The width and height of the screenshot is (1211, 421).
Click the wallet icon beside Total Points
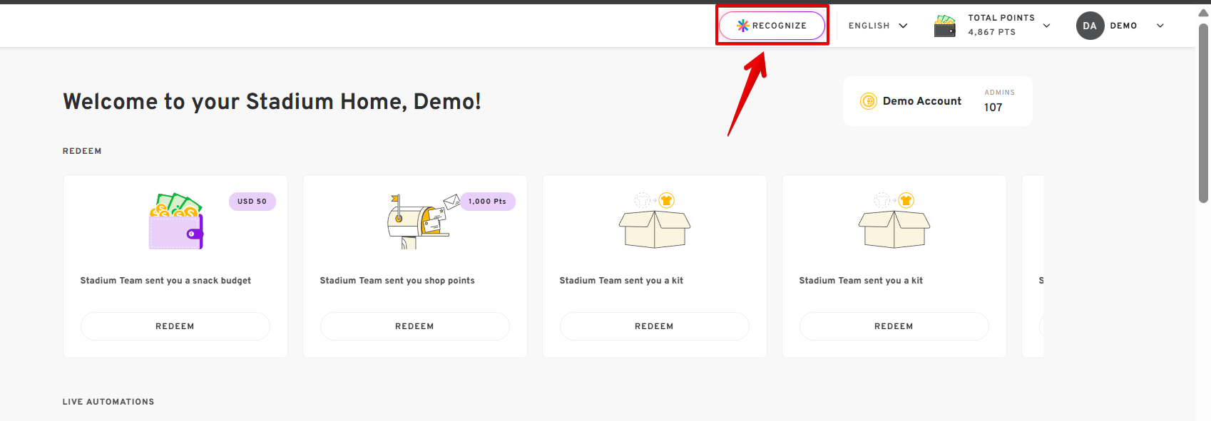pos(945,26)
